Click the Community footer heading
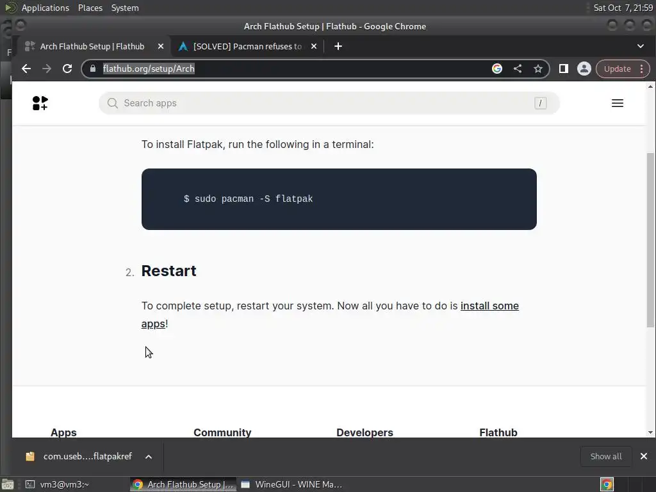This screenshot has height=492, width=656. point(222,432)
